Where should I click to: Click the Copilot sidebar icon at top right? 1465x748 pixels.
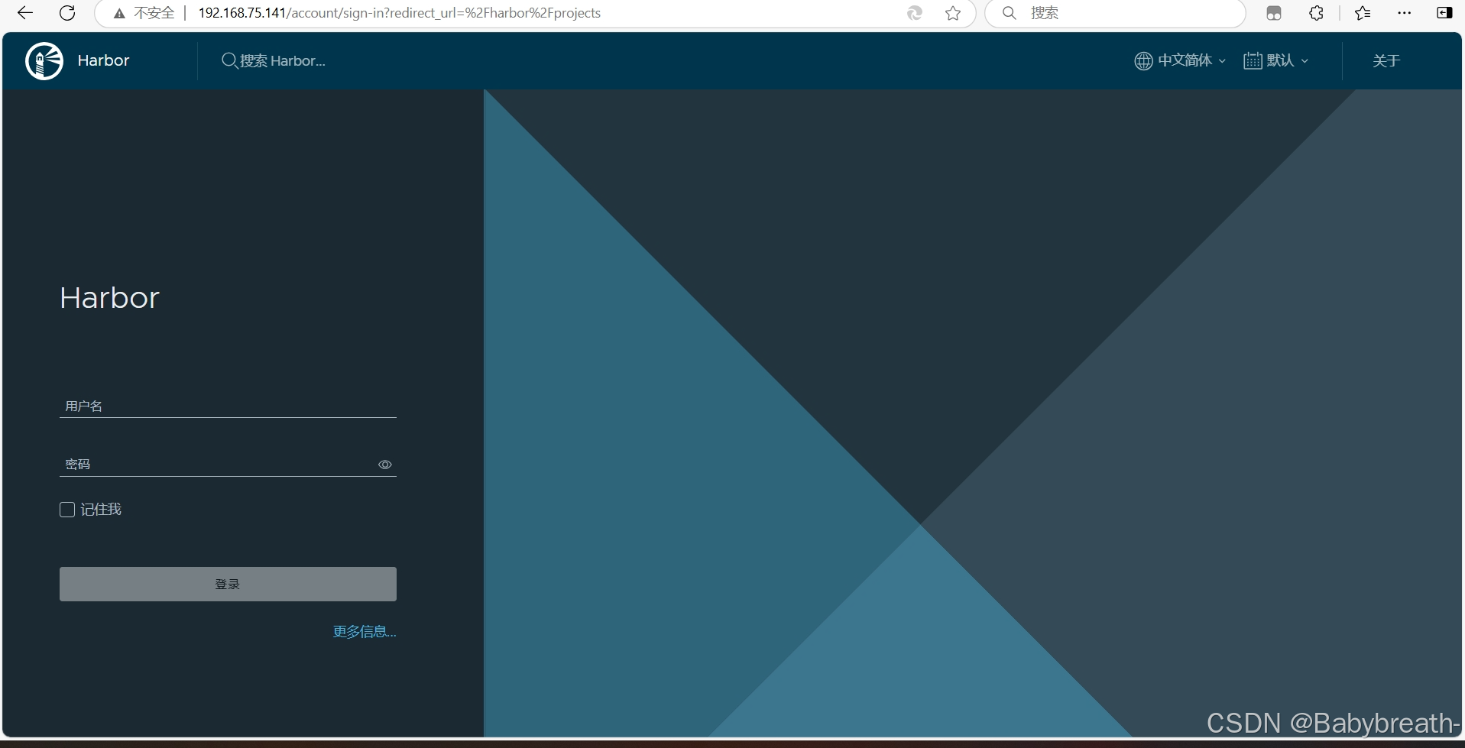(x=1445, y=13)
